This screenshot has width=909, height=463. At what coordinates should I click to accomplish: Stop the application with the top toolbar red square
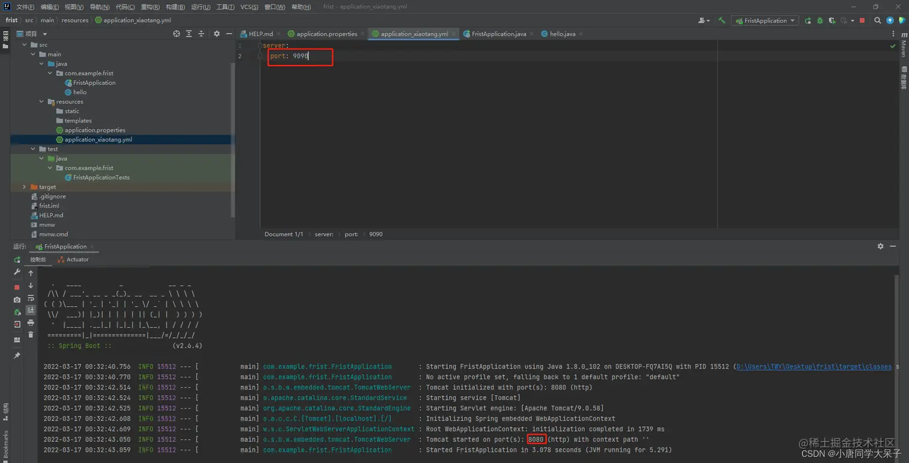click(862, 20)
